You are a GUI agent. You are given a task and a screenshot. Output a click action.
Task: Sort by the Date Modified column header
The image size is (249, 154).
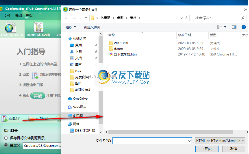(x=184, y=35)
